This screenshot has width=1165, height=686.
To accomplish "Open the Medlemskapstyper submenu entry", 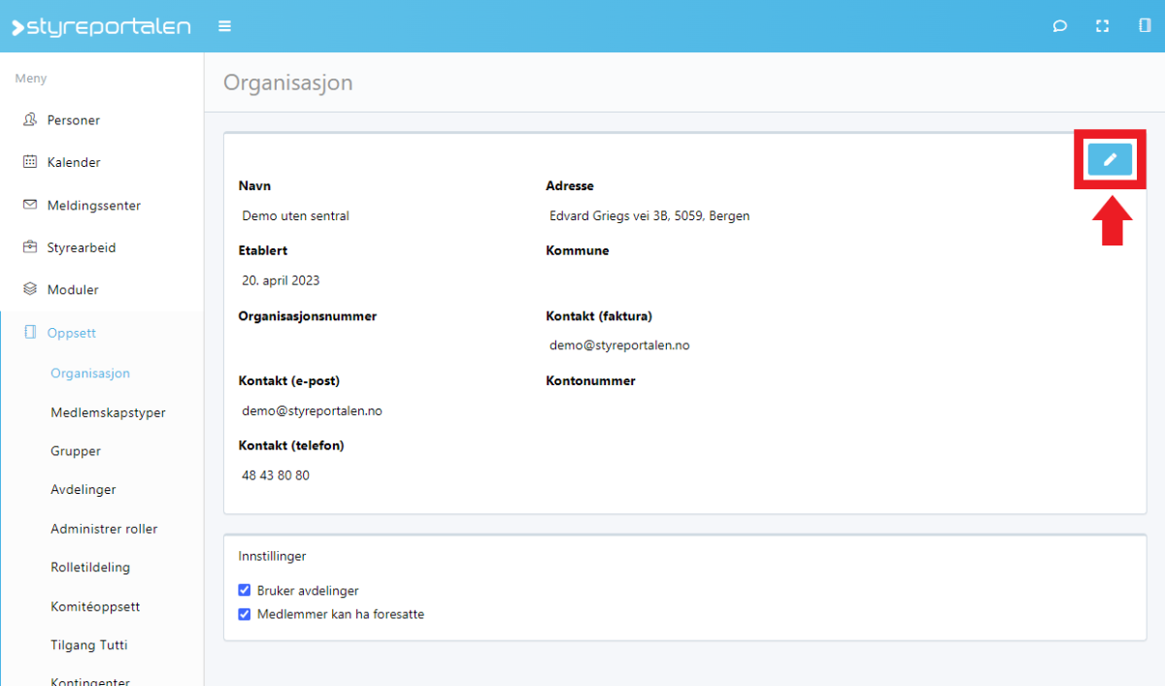I will 108,412.
